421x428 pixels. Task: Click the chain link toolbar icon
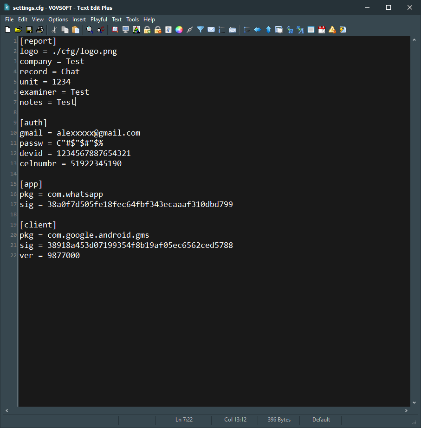coord(189,30)
